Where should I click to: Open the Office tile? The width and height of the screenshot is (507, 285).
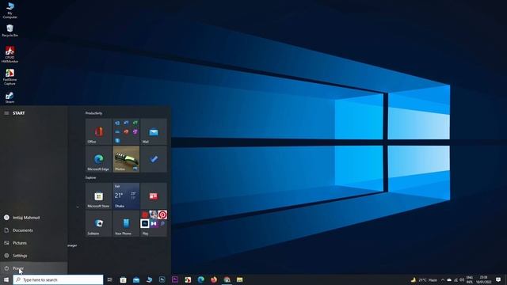click(98, 131)
